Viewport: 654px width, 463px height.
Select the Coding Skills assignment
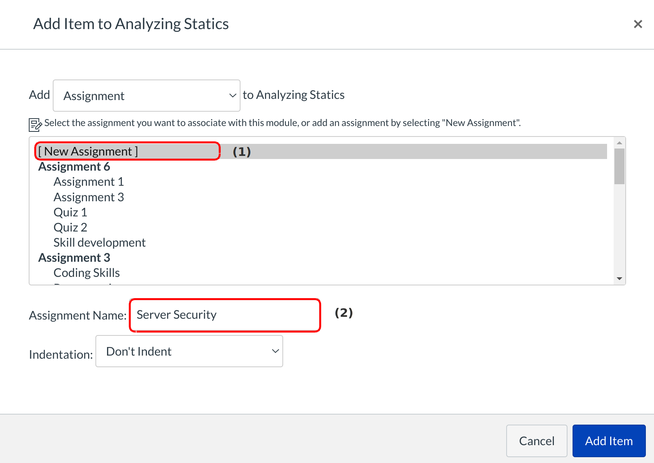tap(87, 273)
